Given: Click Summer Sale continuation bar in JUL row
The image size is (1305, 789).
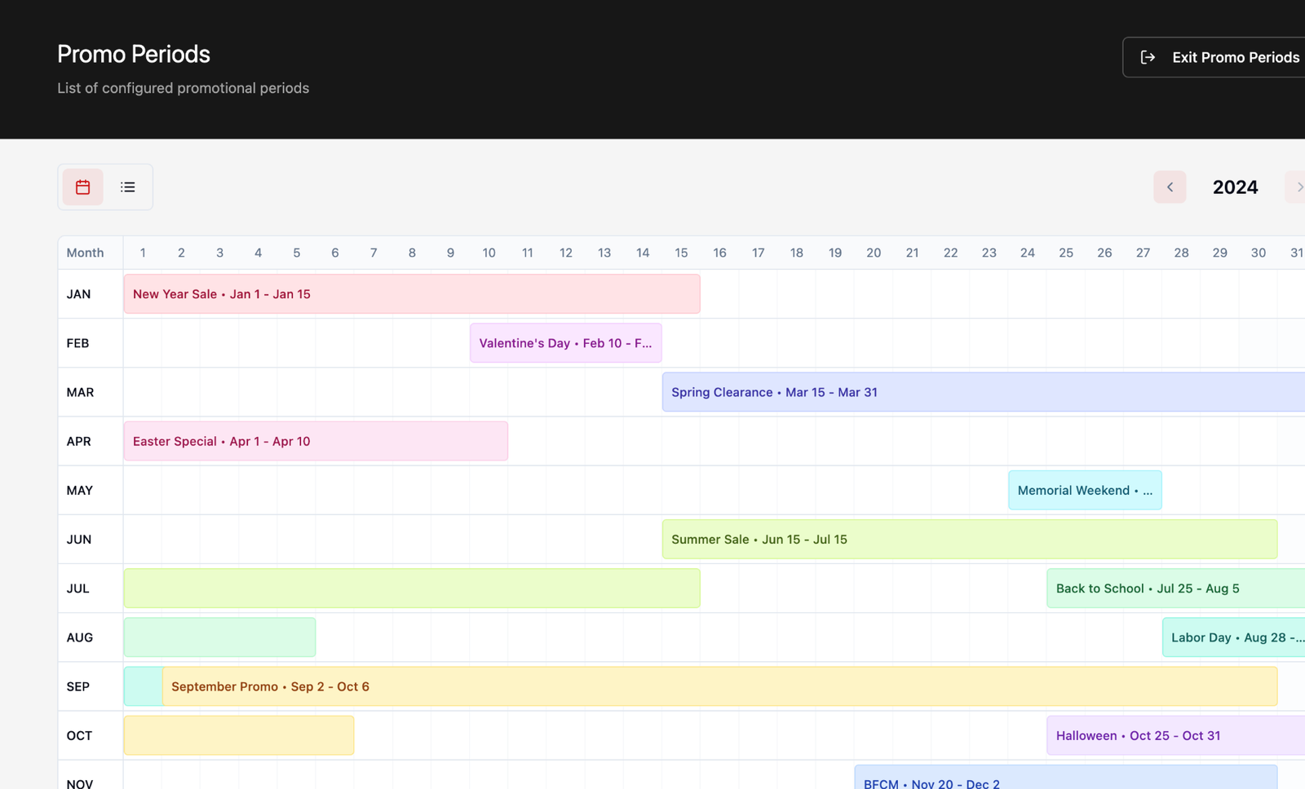Looking at the screenshot, I should point(412,588).
